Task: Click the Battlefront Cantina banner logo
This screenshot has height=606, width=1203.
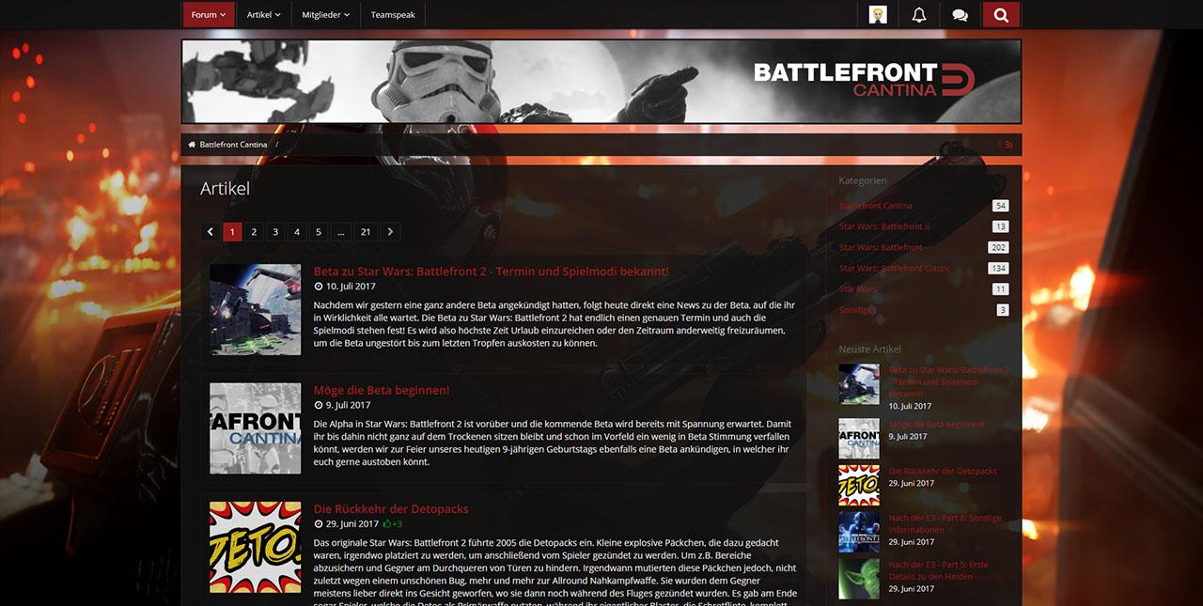Action: pos(865,80)
